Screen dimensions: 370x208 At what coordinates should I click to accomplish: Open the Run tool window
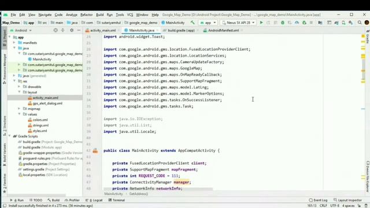[17, 200]
